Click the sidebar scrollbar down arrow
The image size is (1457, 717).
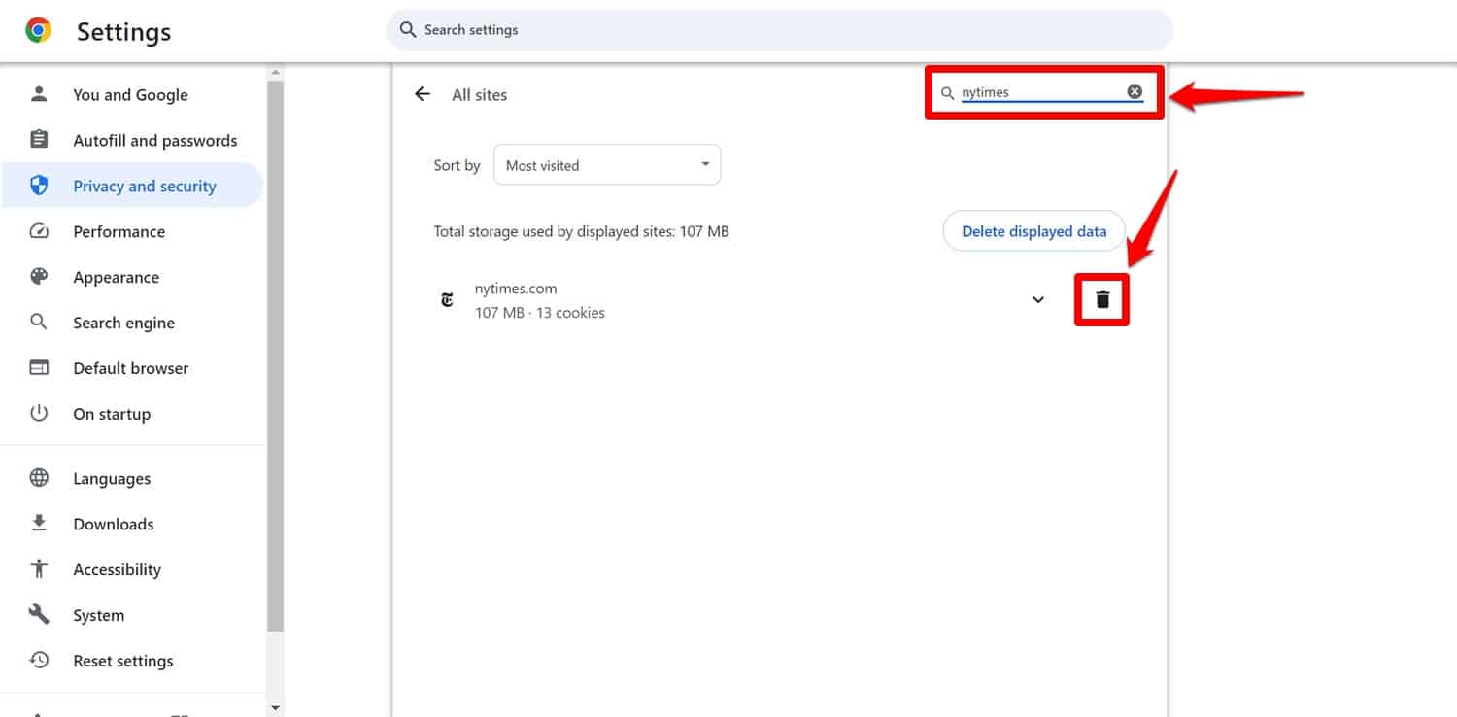[x=275, y=708]
